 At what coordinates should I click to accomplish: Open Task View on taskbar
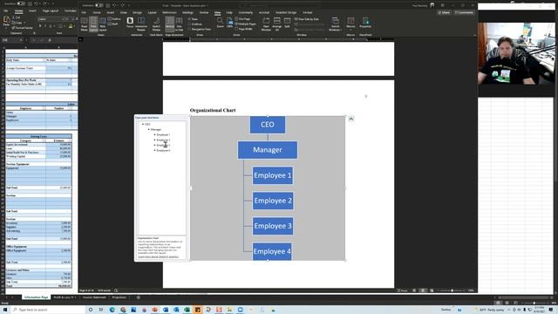coord(101,310)
